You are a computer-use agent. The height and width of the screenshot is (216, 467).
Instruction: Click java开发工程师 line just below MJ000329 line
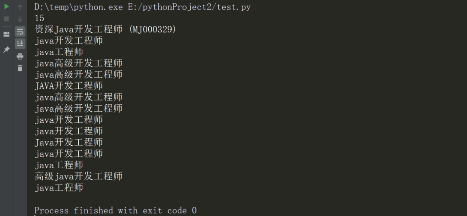click(69, 41)
